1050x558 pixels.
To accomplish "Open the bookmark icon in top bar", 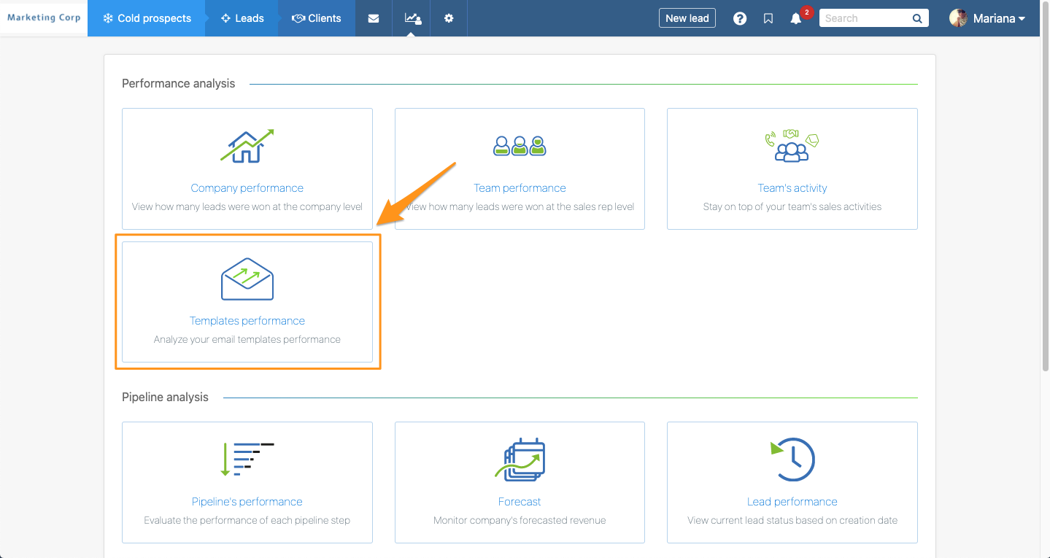I will point(768,19).
